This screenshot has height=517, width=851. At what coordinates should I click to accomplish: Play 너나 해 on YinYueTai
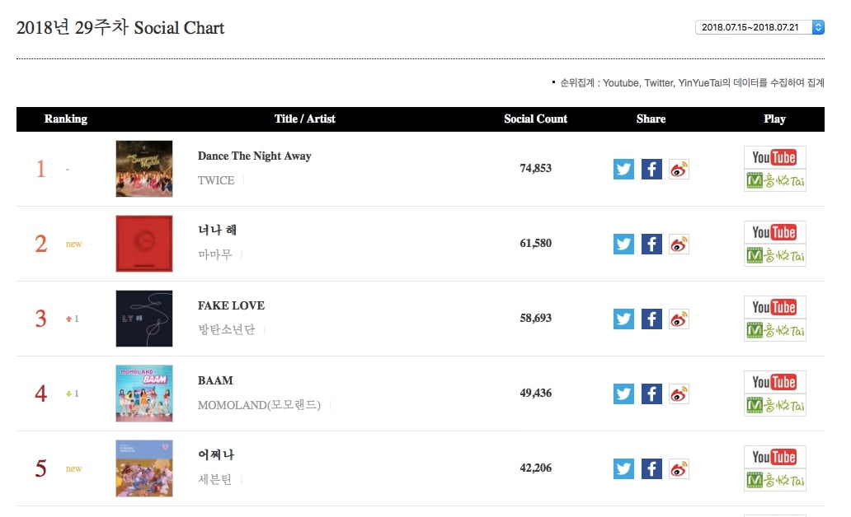click(x=774, y=255)
